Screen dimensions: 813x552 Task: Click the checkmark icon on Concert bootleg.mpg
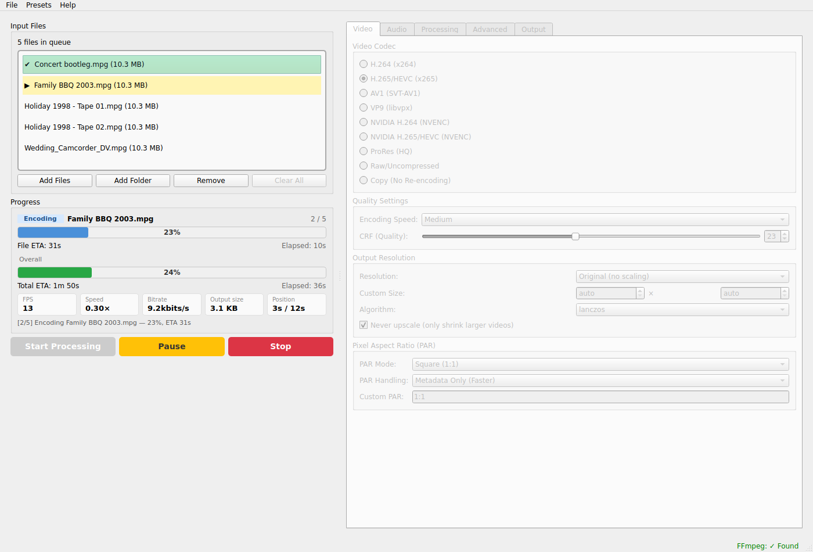pyautogui.click(x=27, y=64)
